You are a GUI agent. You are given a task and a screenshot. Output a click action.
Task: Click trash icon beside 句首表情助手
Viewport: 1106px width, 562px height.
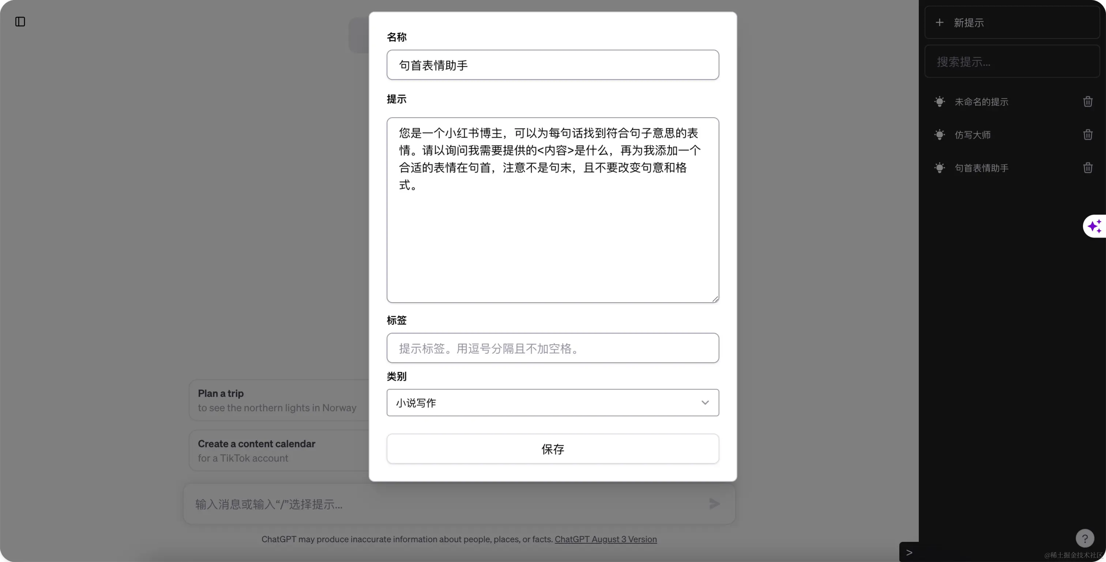(x=1088, y=168)
